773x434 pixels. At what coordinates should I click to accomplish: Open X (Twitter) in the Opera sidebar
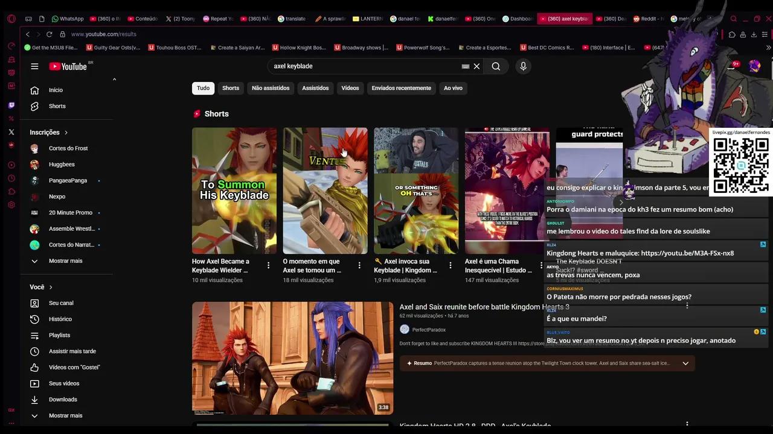(11, 132)
